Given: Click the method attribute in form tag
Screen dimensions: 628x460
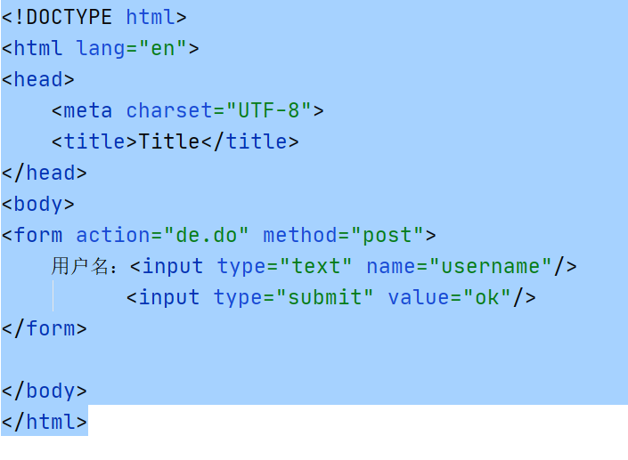Looking at the screenshot, I should tap(300, 235).
